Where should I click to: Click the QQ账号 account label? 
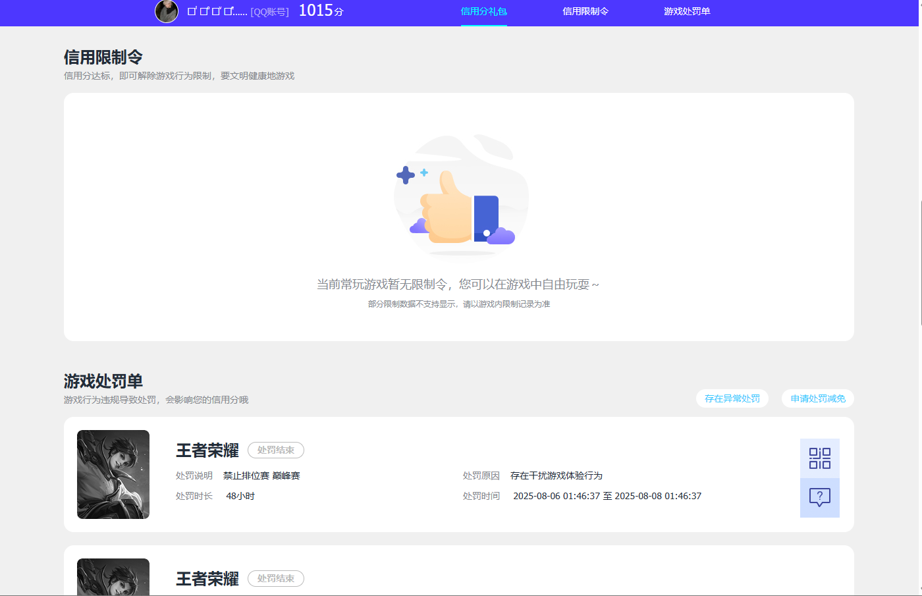[x=269, y=11]
